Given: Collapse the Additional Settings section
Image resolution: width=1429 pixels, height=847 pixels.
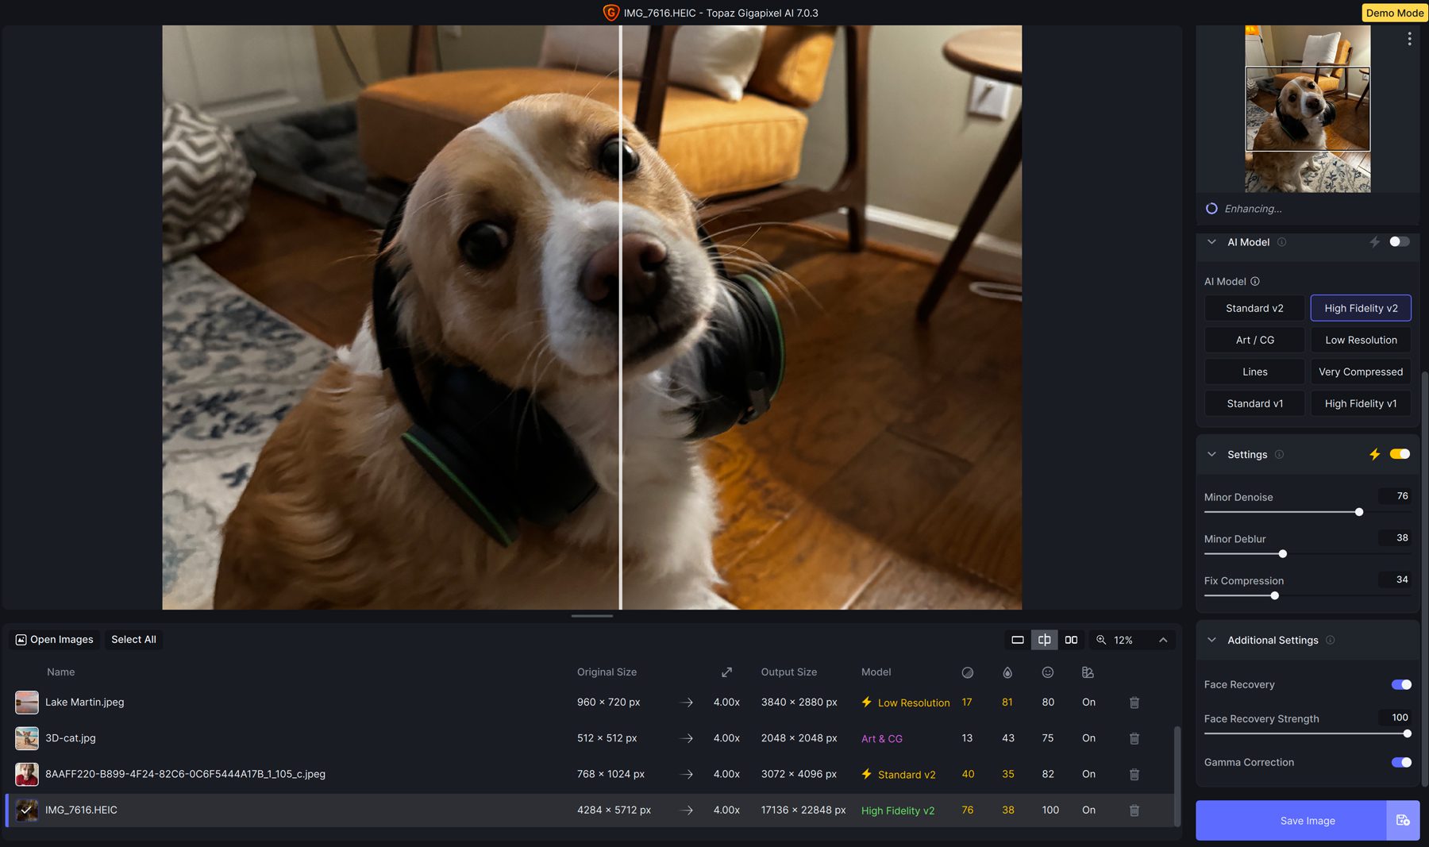Looking at the screenshot, I should coord(1211,640).
